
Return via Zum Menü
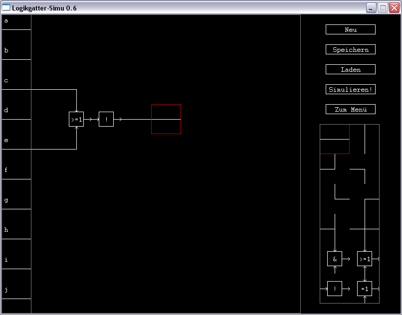pyautogui.click(x=350, y=109)
